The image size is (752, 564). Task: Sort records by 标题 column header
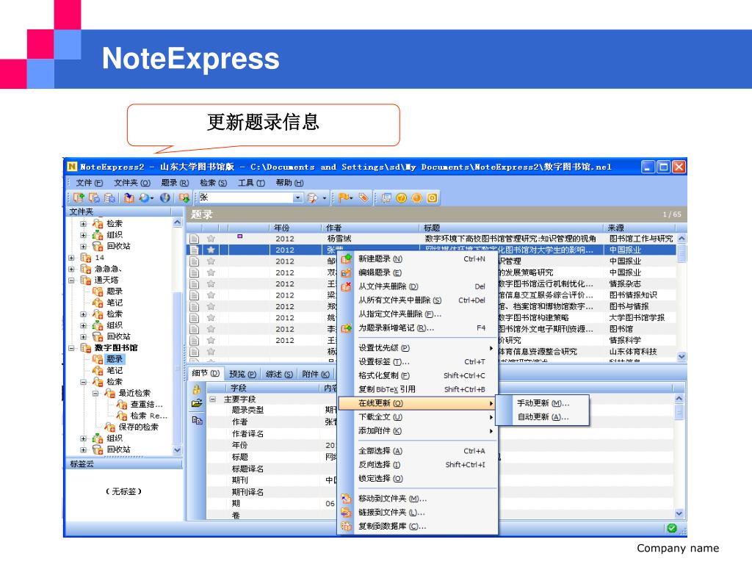[511, 228]
